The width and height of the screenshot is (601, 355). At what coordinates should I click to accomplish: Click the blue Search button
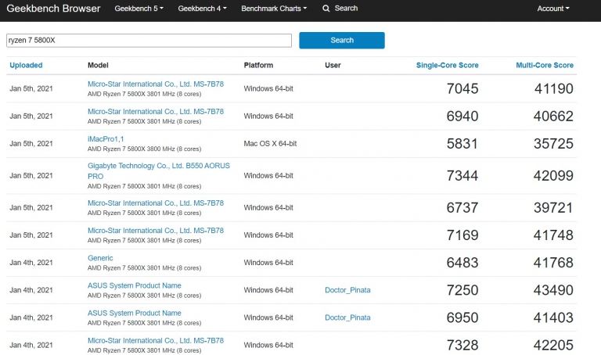tap(342, 40)
